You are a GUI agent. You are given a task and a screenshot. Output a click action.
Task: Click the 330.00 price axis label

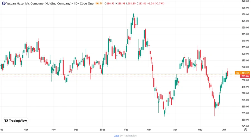pyautogui.click(x=245, y=15)
